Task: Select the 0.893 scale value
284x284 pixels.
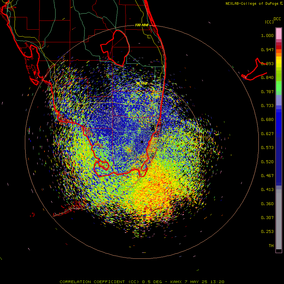Action: pos(267,63)
